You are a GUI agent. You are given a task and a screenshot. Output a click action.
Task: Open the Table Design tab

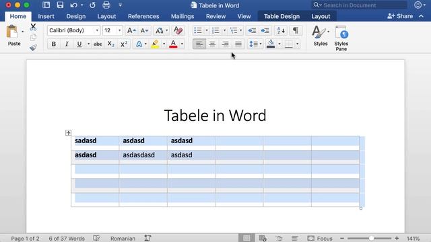click(x=281, y=16)
